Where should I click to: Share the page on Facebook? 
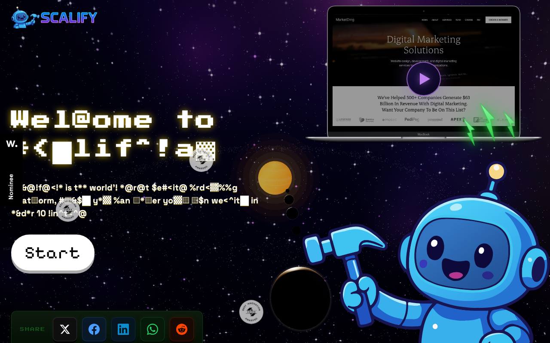[x=94, y=329]
